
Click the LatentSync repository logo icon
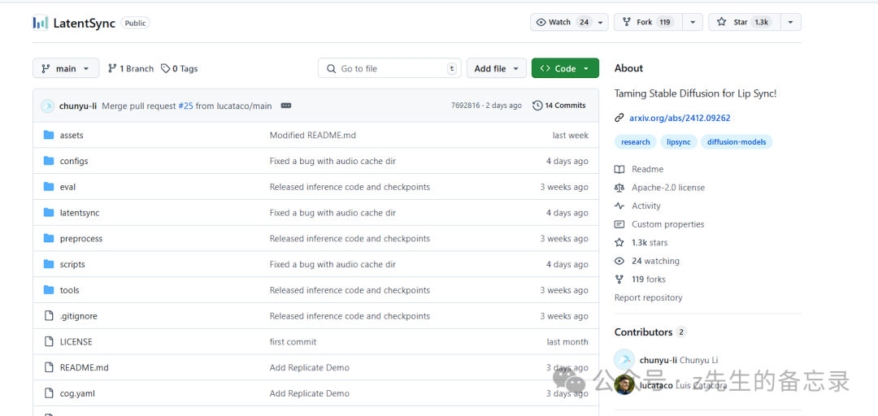tap(40, 23)
